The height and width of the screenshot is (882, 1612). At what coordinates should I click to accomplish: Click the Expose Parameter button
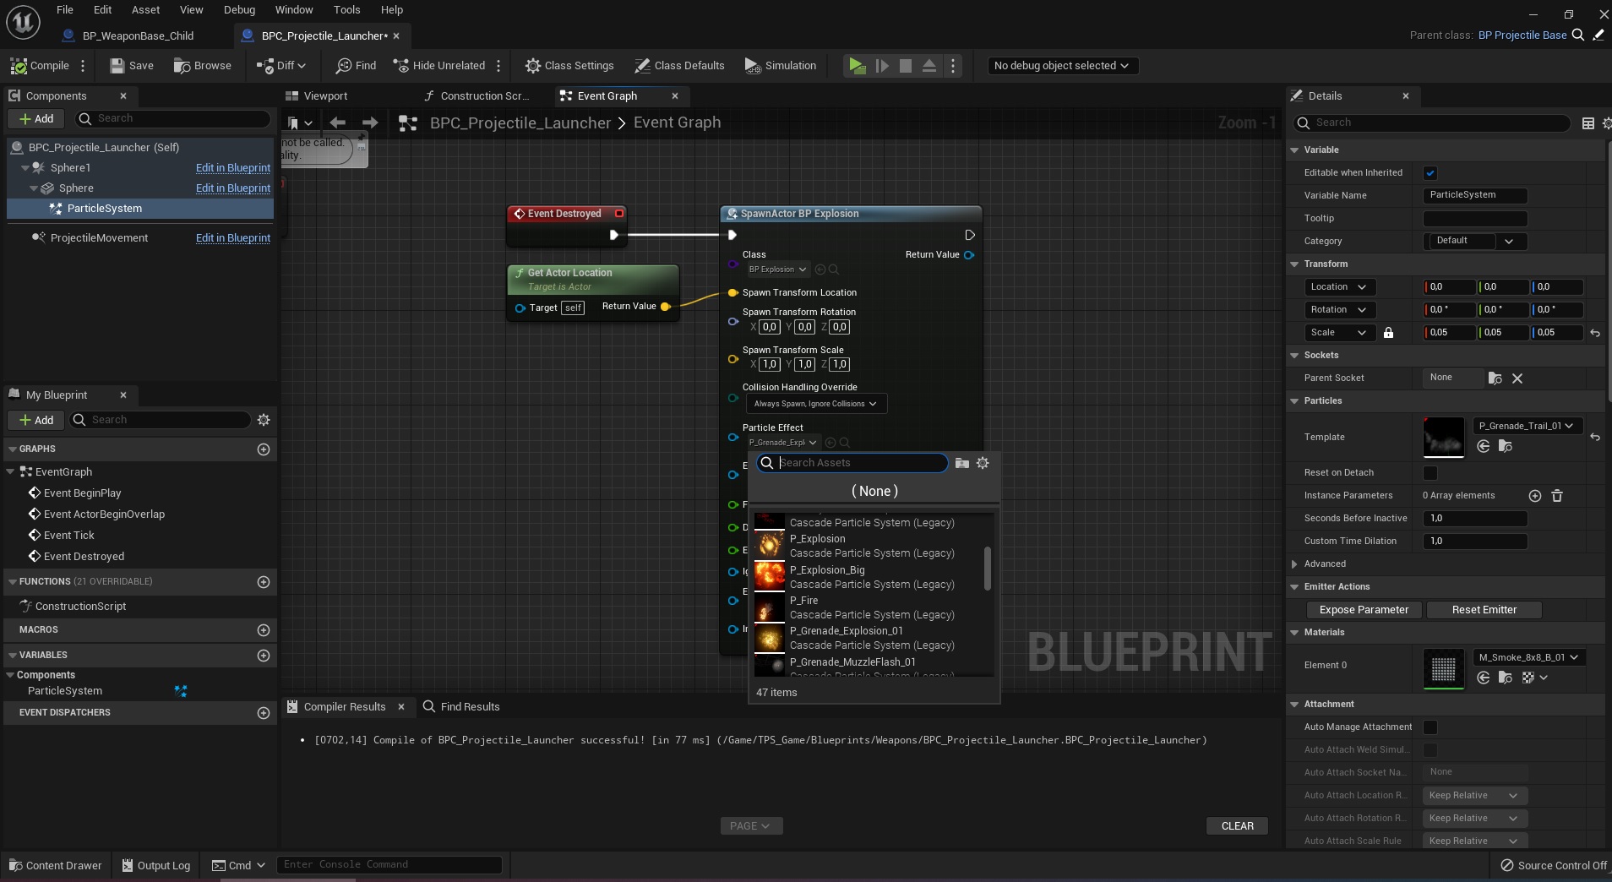(1363, 610)
